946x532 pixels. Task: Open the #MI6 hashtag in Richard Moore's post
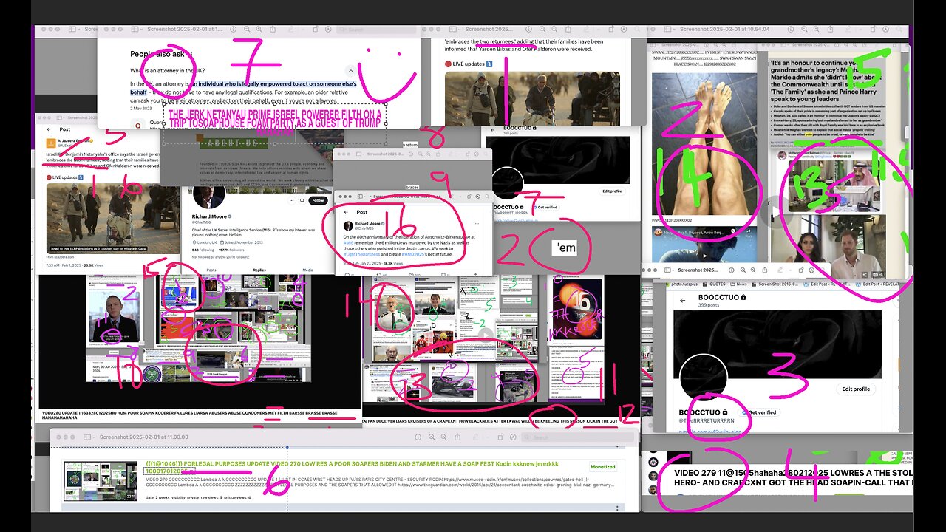pos(348,243)
